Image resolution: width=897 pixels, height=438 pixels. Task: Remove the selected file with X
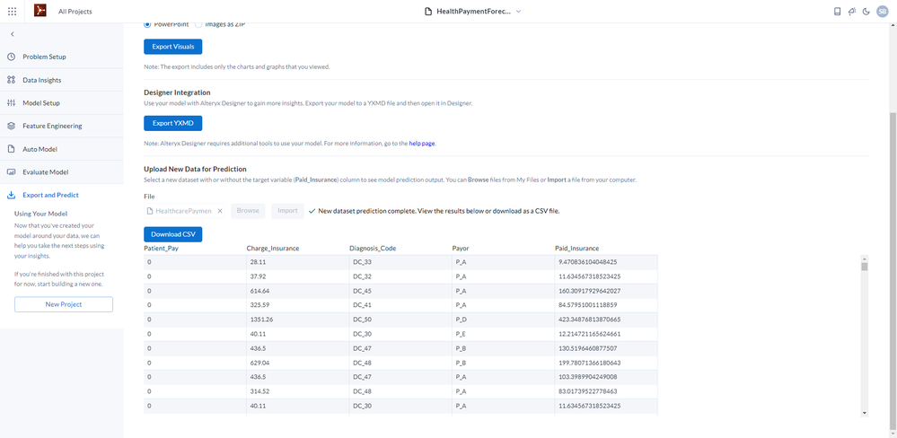220,211
